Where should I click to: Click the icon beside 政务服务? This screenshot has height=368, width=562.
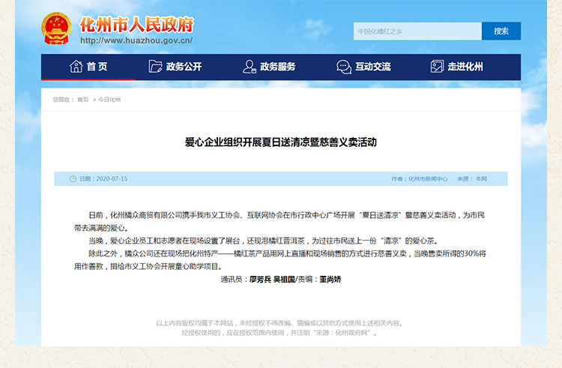pyautogui.click(x=250, y=67)
